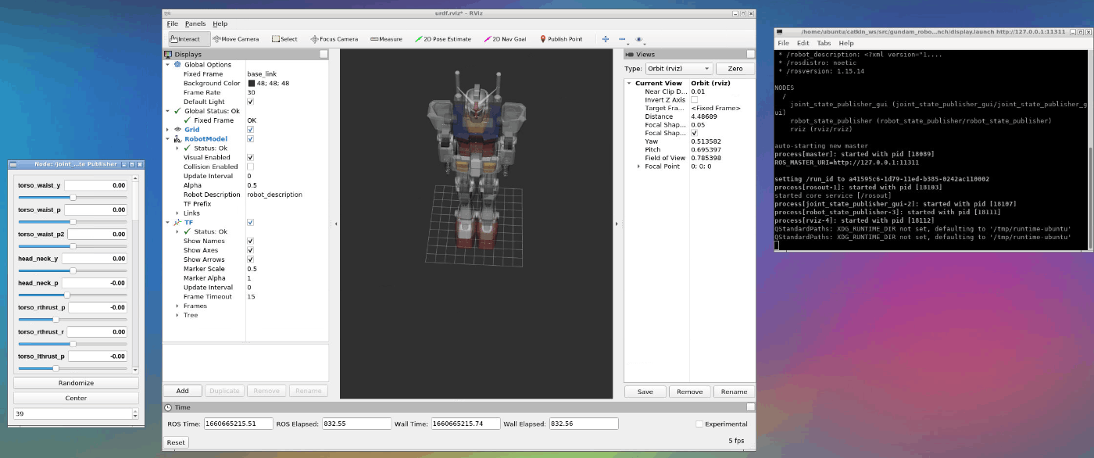Activate the Publish Point tool
The height and width of the screenshot is (458, 1094).
point(561,39)
